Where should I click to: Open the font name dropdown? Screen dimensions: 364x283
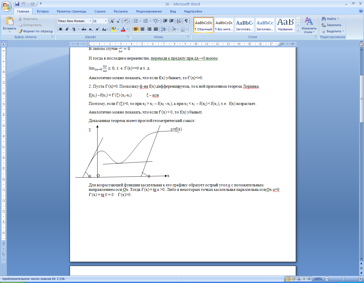pyautogui.click(x=90, y=21)
